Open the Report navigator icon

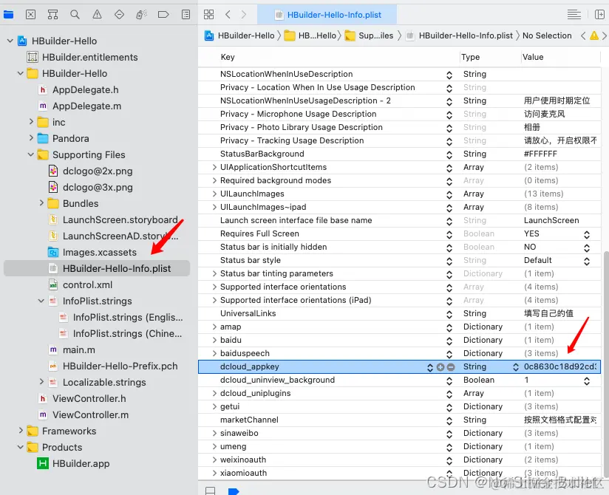click(186, 15)
